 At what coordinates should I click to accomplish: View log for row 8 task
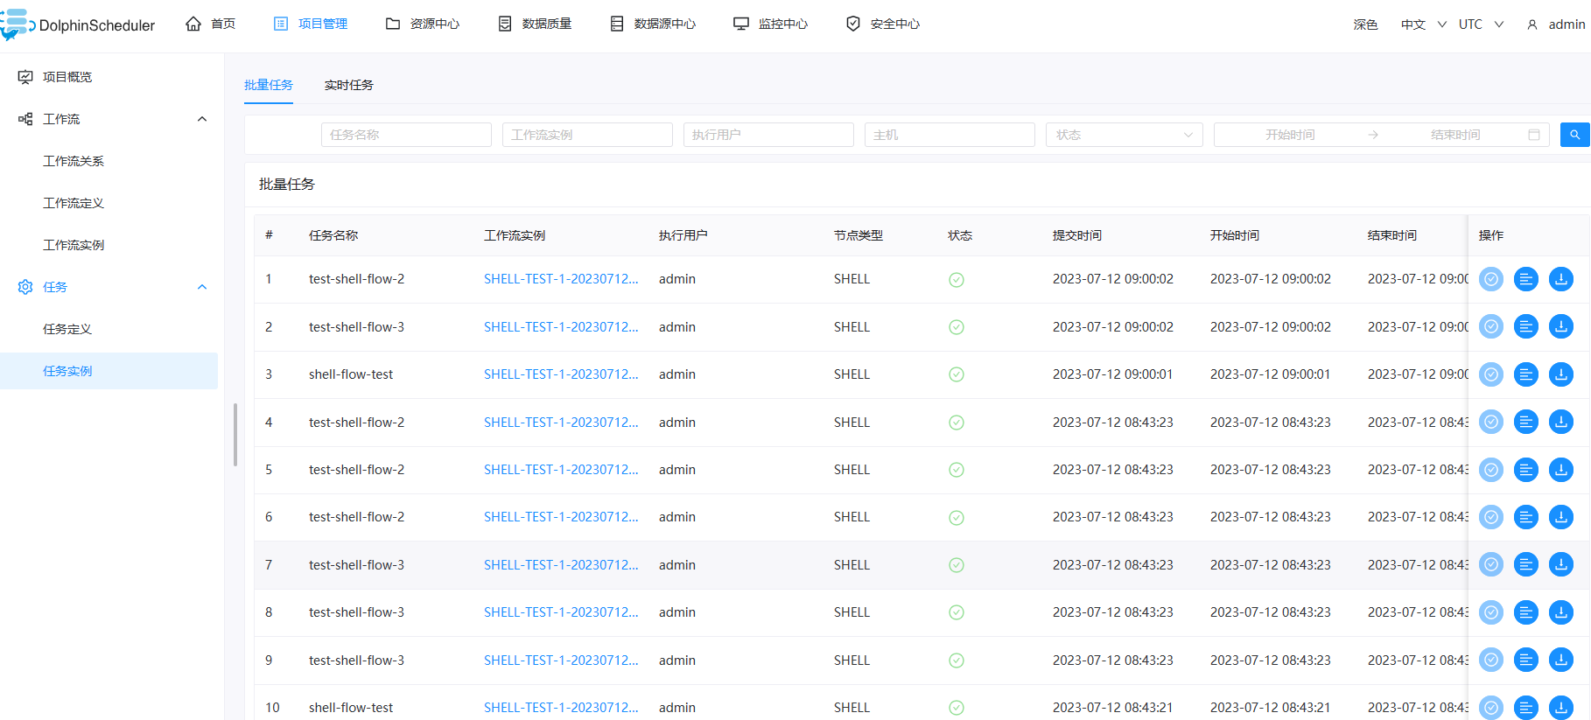1526,612
